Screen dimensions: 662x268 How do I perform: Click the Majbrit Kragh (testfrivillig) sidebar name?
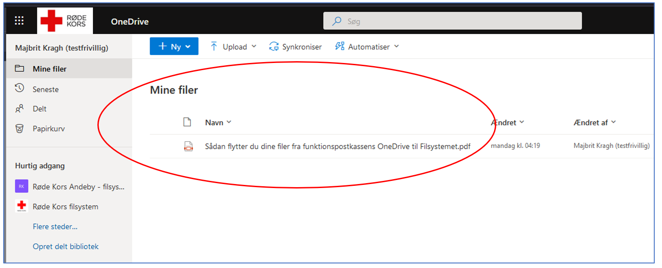(62, 48)
